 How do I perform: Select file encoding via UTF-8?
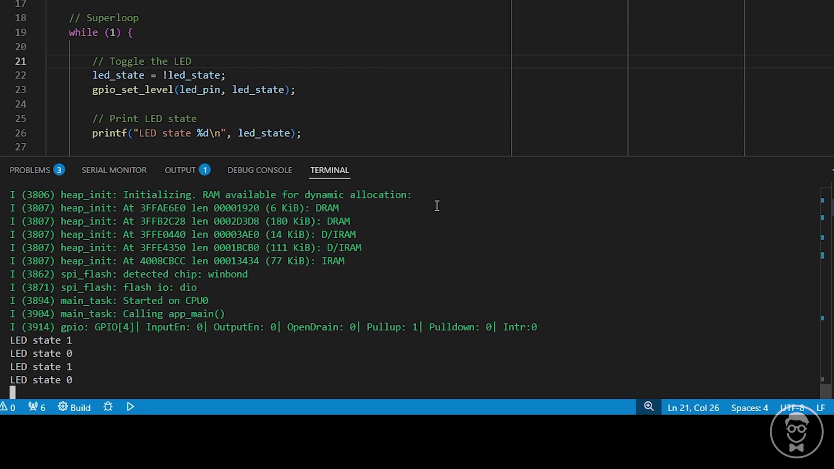pos(792,408)
